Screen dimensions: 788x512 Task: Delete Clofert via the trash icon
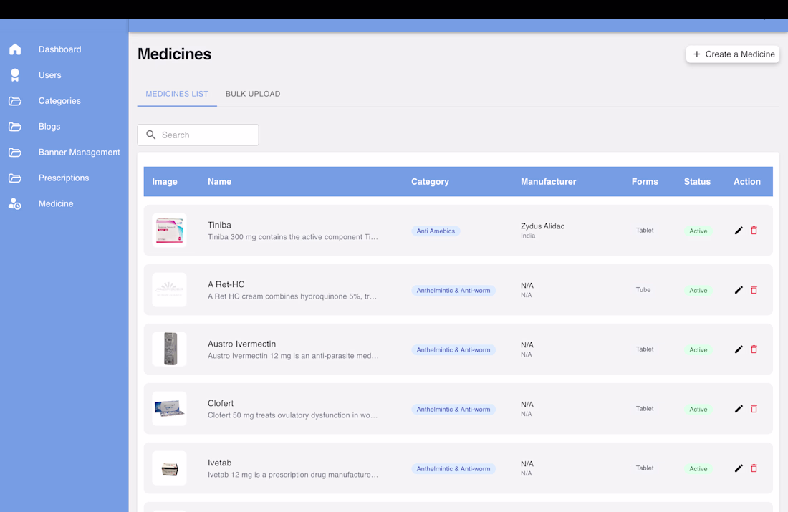pyautogui.click(x=754, y=409)
